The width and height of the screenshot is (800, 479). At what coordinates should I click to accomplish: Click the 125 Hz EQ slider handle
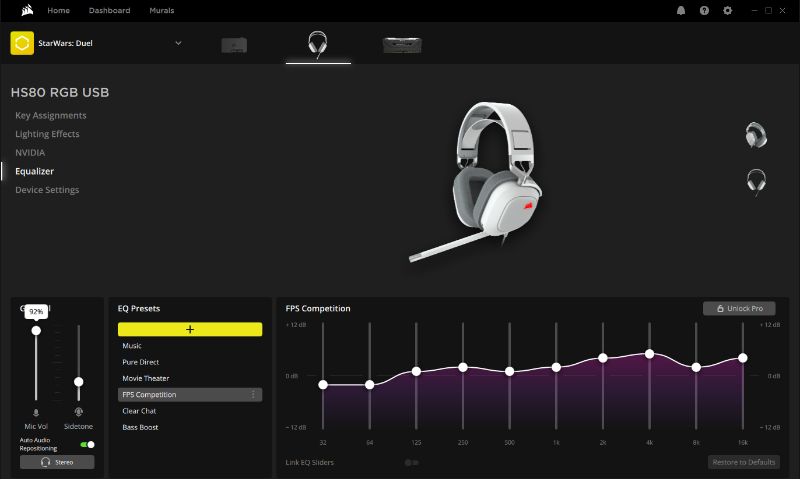coord(416,371)
